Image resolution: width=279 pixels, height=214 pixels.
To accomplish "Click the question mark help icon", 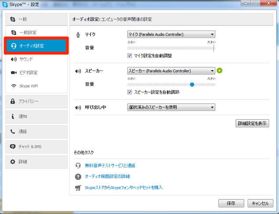I will click(x=78, y=177).
